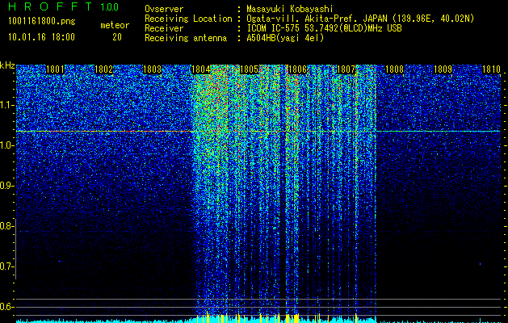Click the kHz axis unit label
This screenshot has width=508, height=323.
click(7, 65)
